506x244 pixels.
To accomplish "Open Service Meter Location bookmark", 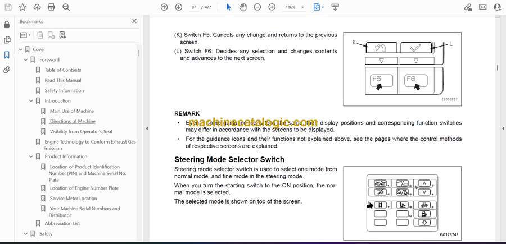I will point(73,199).
